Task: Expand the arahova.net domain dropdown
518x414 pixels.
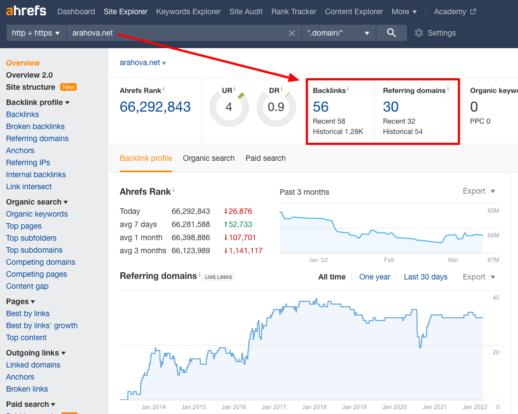Action: pyautogui.click(x=143, y=63)
